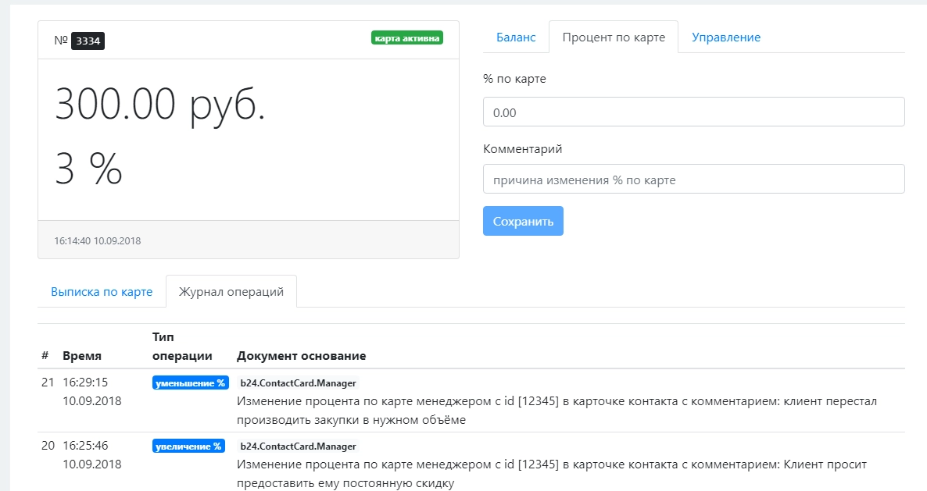The image size is (927, 491).
Task: Select the 'Процент по карте' tab
Action: tap(614, 37)
